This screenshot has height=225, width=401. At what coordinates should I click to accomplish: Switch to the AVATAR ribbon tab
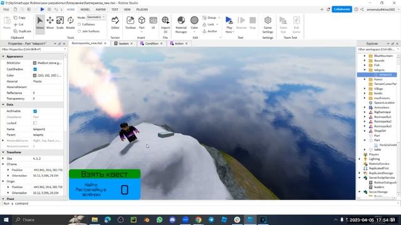point(100,9)
